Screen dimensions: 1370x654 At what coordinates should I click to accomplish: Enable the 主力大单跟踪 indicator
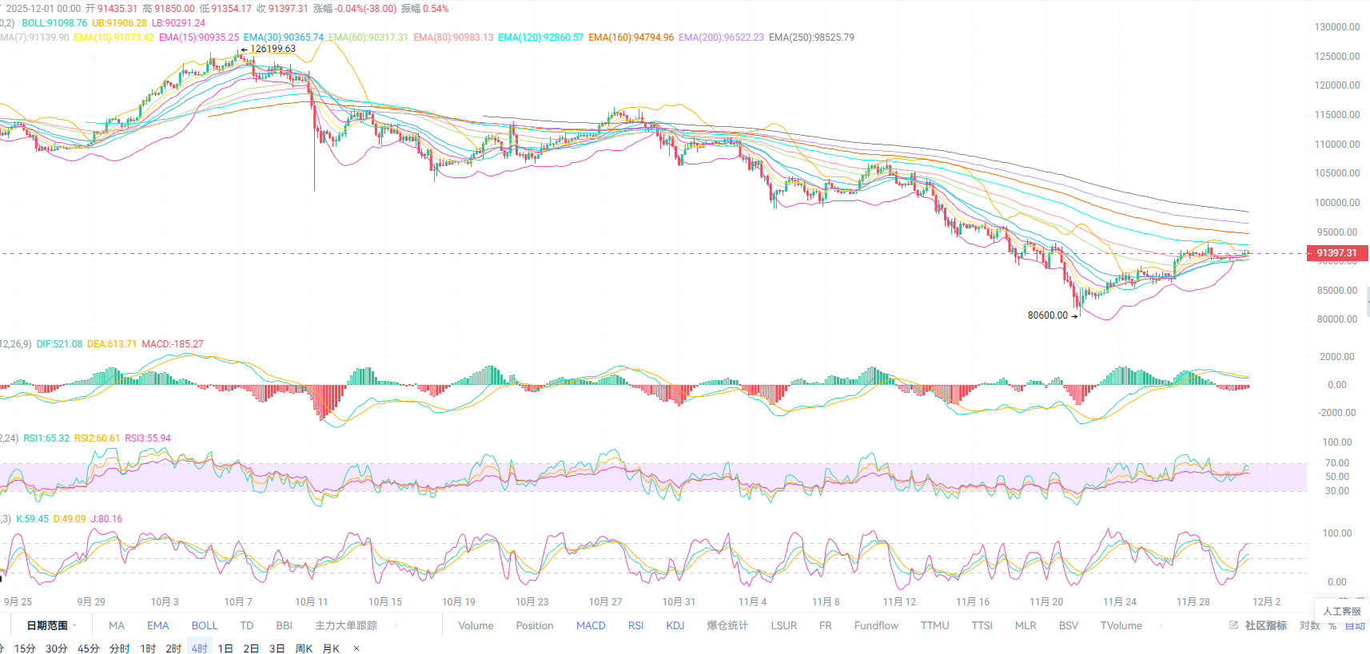345,625
